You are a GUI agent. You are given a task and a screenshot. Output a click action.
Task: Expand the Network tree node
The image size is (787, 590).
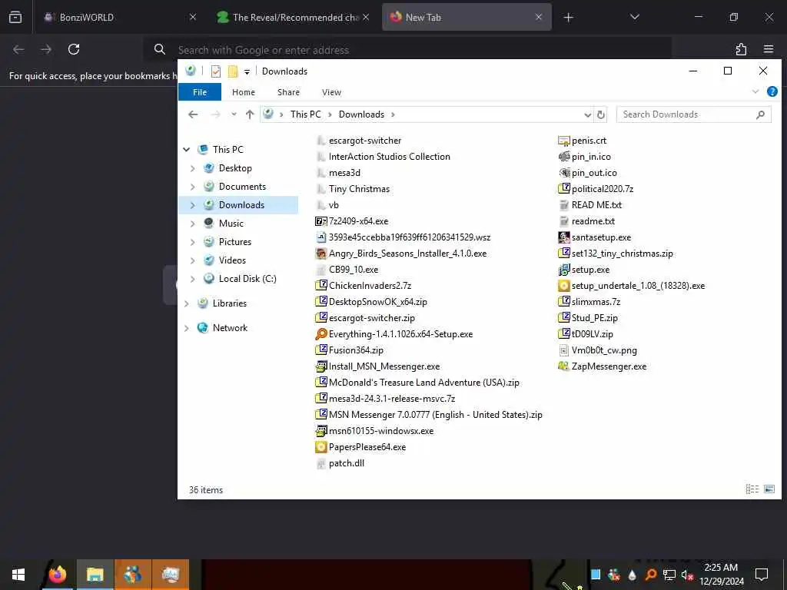point(187,328)
